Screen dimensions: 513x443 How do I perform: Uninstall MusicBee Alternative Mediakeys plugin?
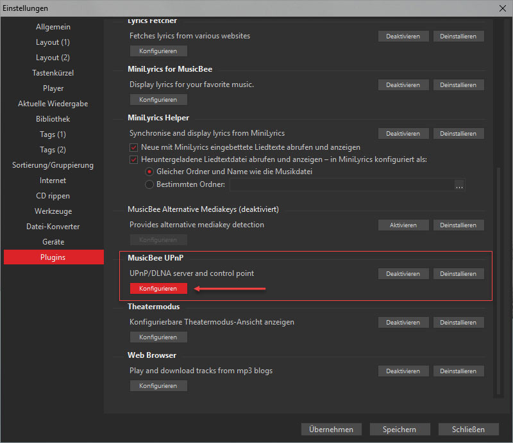[458, 225]
